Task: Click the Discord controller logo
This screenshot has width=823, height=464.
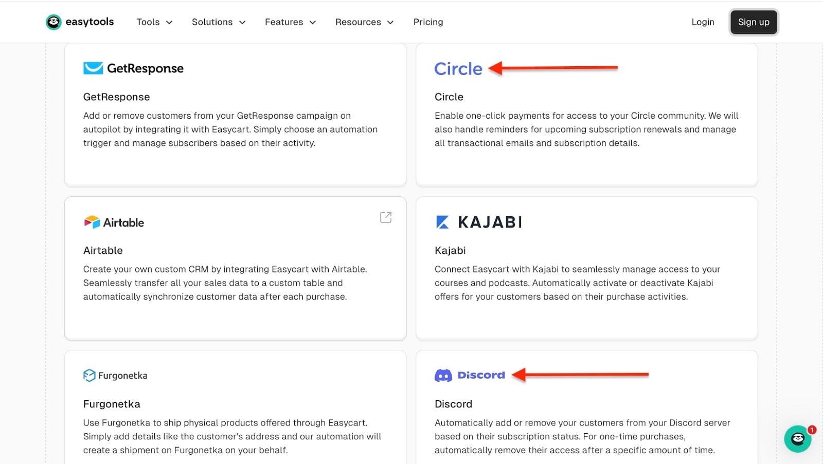Action: [443, 376]
